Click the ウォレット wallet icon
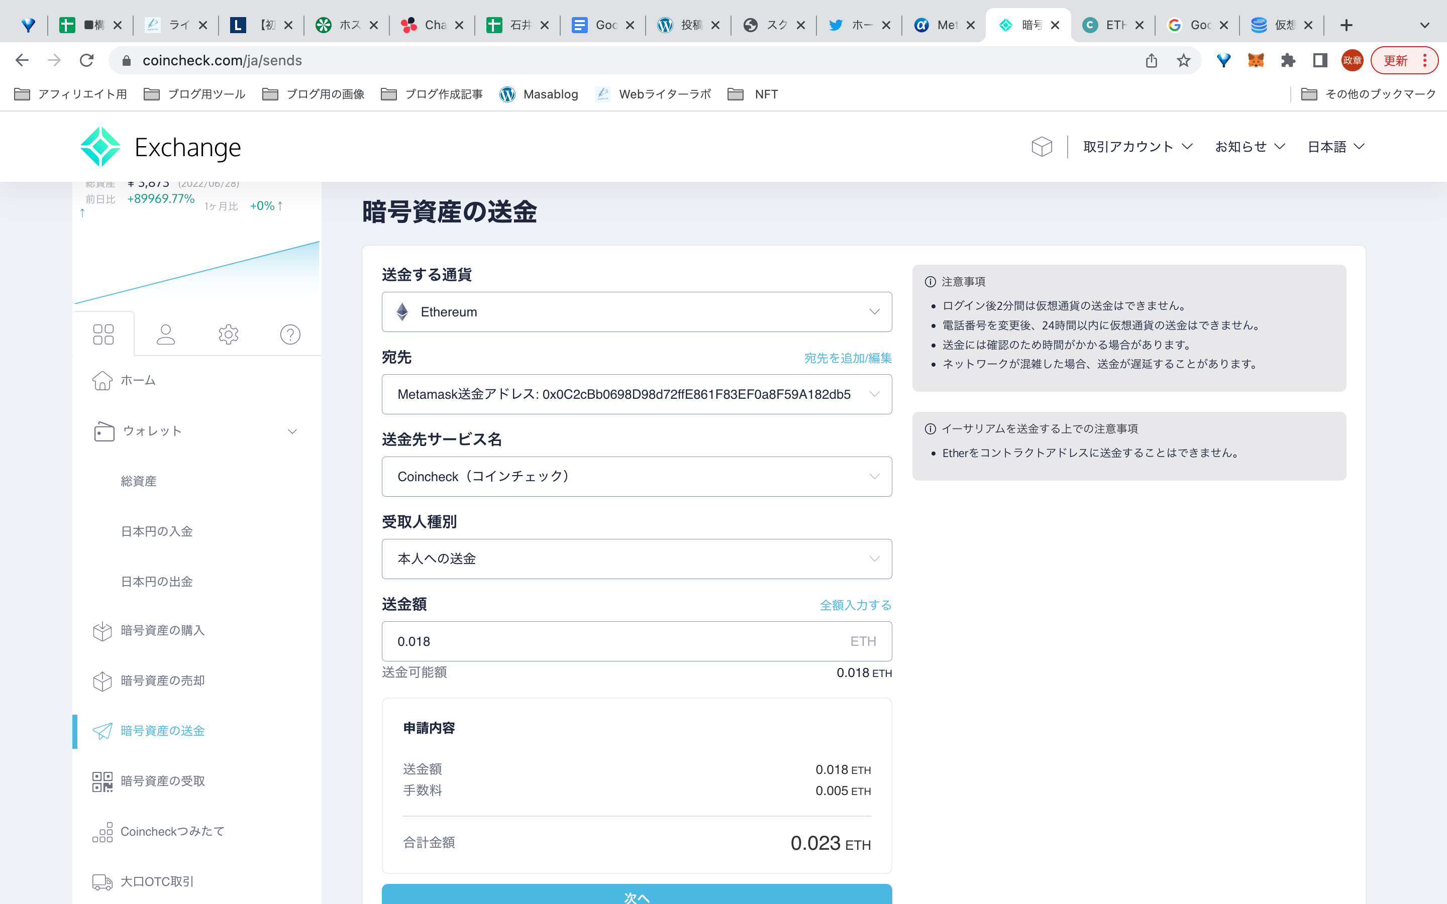The width and height of the screenshot is (1447, 904). pyautogui.click(x=104, y=431)
